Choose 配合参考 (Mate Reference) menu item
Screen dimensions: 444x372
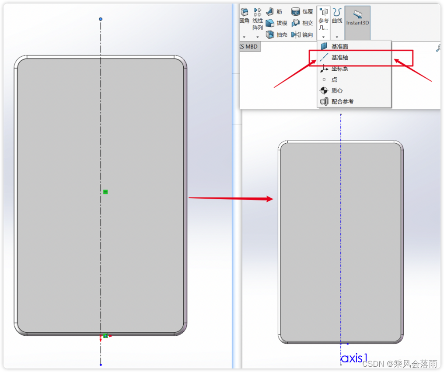354,101
